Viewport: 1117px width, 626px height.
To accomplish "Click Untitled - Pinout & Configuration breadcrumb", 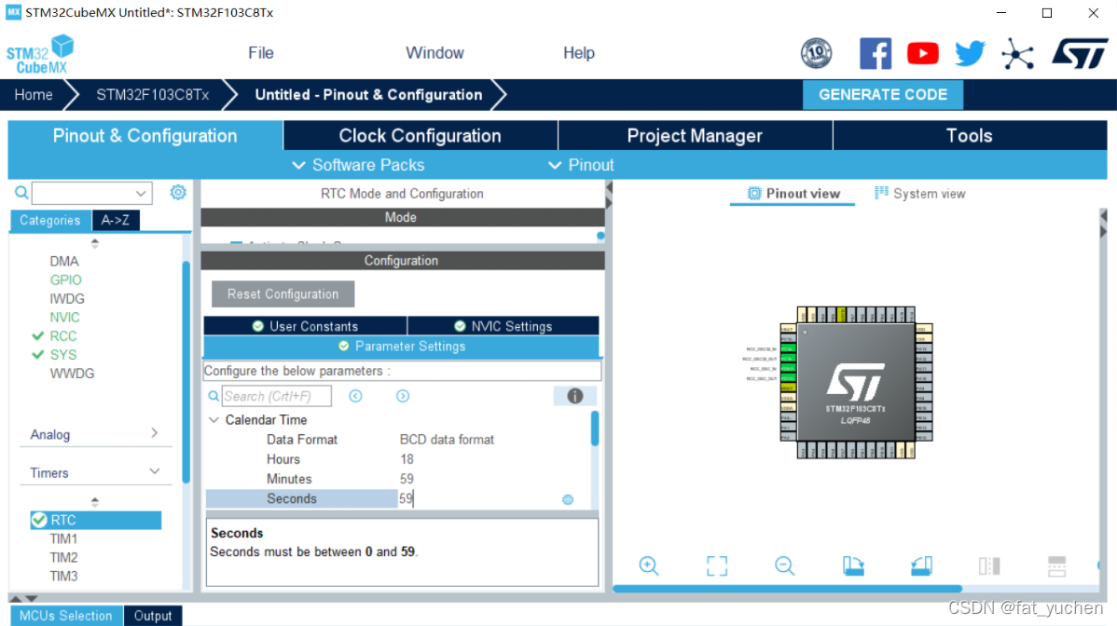I will click(x=368, y=95).
